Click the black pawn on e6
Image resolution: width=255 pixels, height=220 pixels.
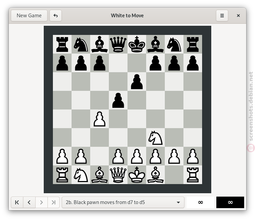[137, 82]
